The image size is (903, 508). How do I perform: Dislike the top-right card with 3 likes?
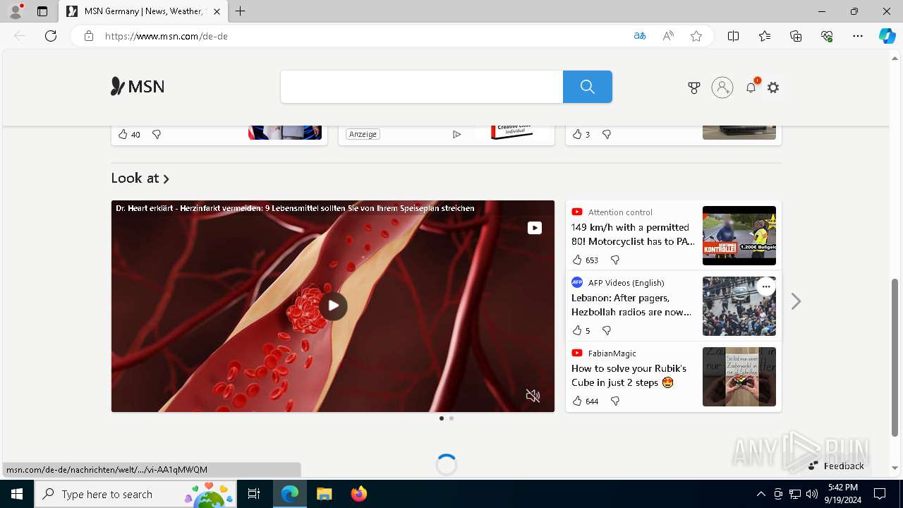606,134
